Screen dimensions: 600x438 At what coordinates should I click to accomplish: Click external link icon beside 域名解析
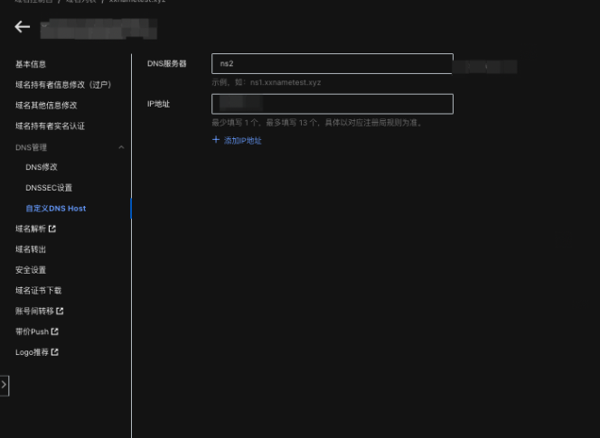52,229
